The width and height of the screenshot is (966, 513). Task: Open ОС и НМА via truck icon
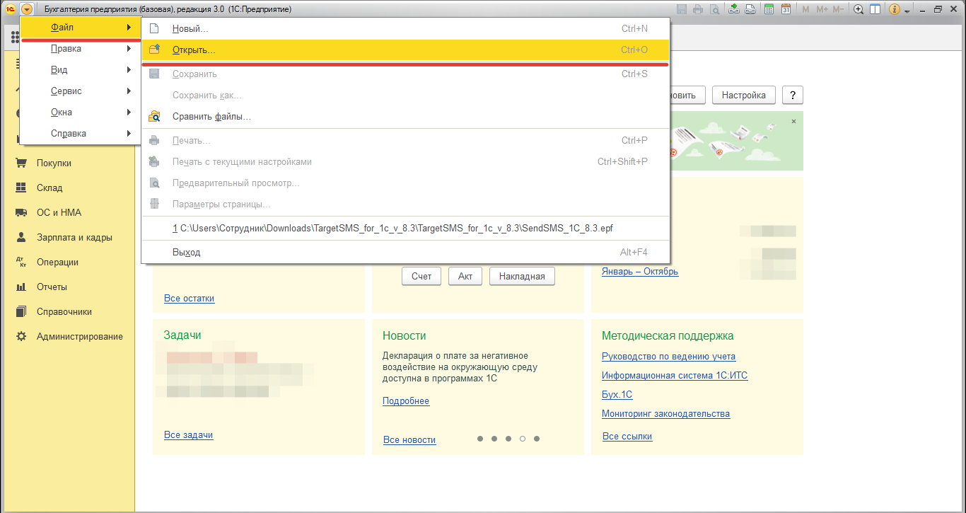pyautogui.click(x=21, y=212)
